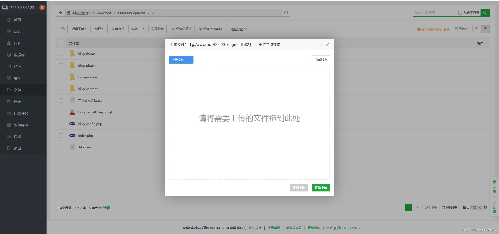Click the king-content folder icon

click(72, 89)
